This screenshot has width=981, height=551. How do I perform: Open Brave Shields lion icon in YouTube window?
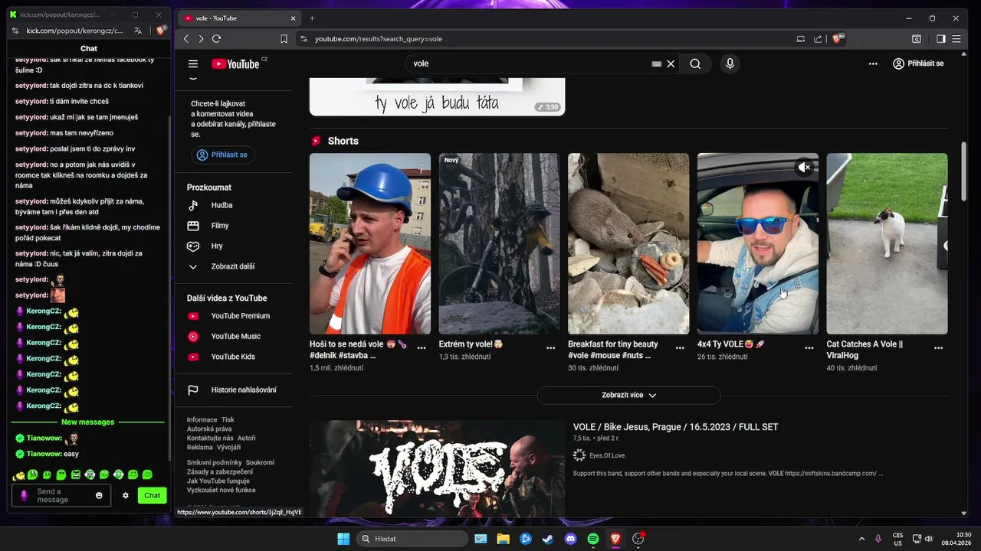coord(837,39)
